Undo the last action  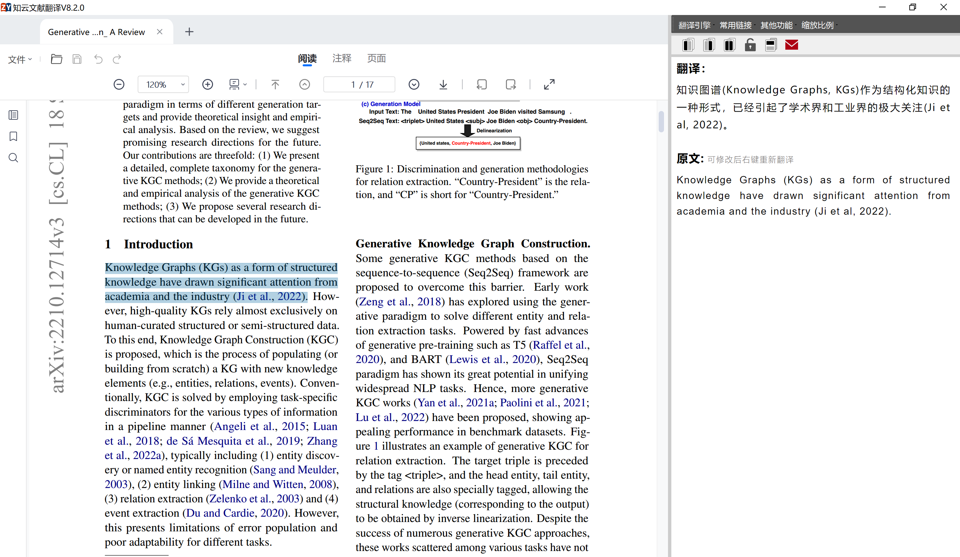tap(98, 59)
